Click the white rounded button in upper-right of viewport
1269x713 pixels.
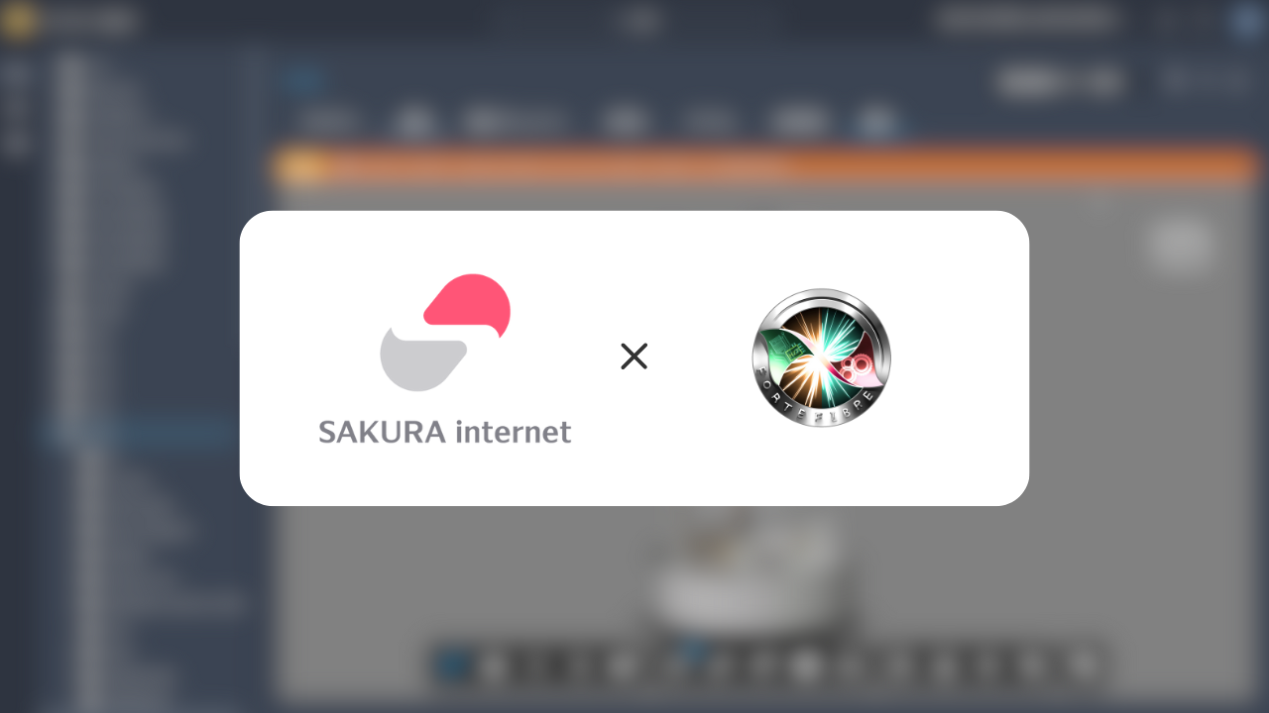[x=1181, y=244]
